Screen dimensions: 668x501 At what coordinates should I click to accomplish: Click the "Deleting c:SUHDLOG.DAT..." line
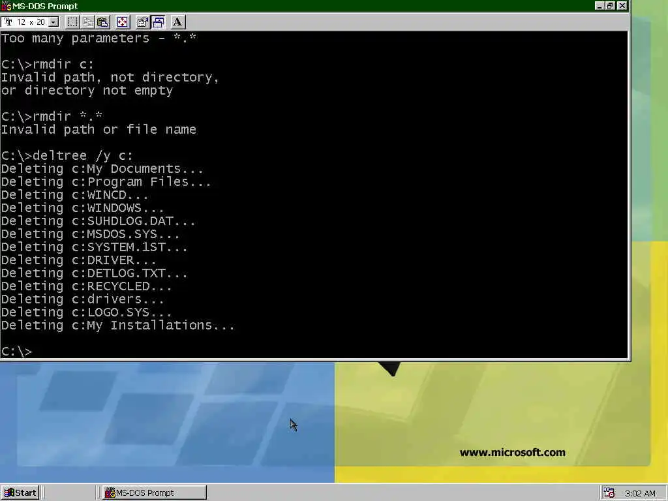coord(99,221)
